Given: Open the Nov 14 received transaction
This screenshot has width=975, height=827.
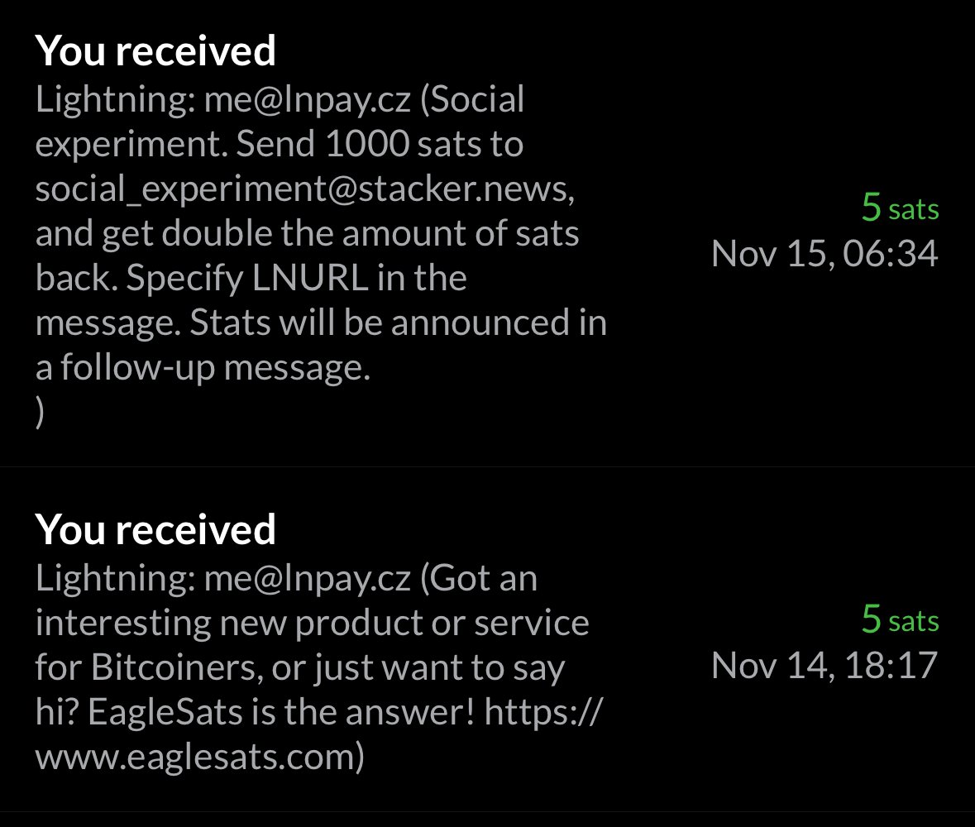Looking at the screenshot, I should [488, 639].
